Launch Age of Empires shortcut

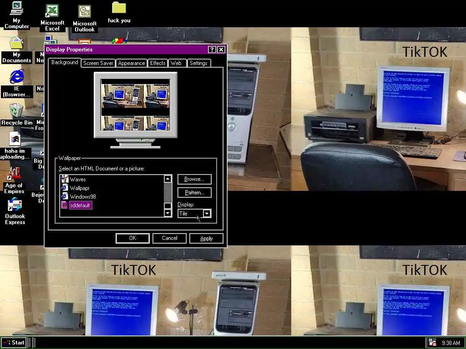click(14, 180)
